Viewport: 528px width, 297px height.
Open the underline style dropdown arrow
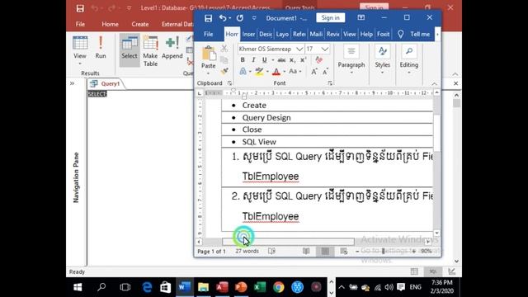click(272, 60)
